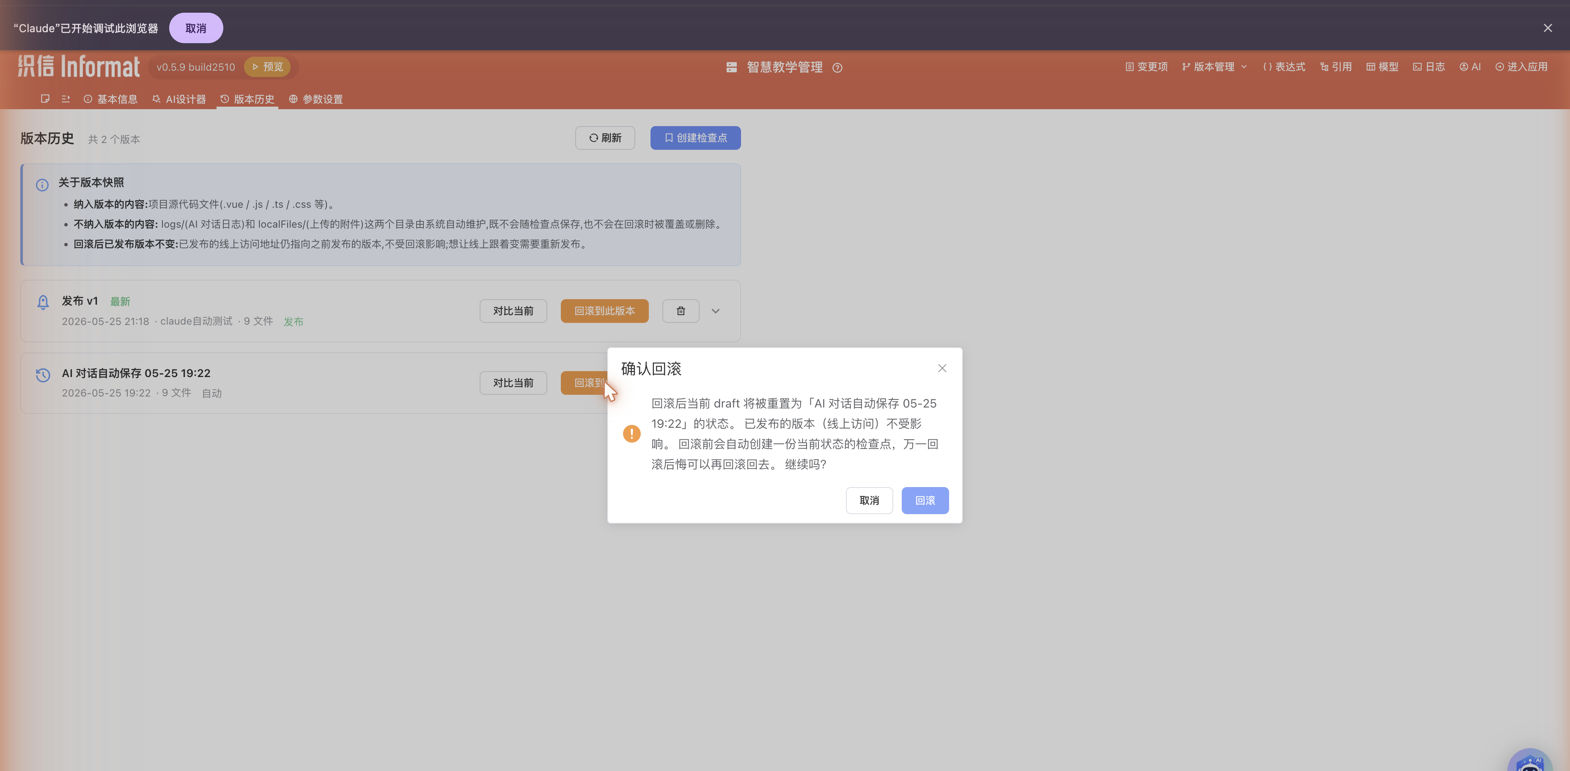Click the 关于版本快照 heading
1570x771 pixels.
tap(91, 182)
